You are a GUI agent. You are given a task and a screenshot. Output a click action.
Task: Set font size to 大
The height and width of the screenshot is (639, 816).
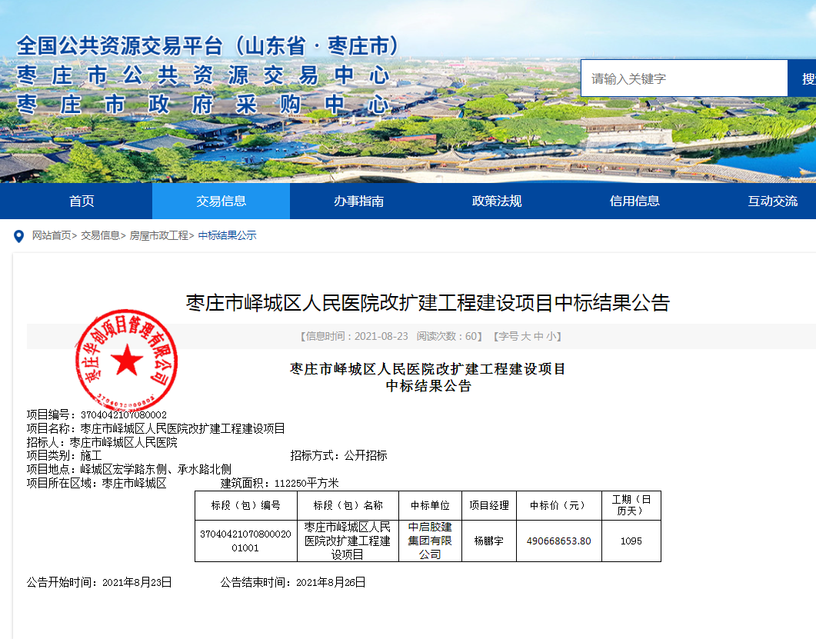click(526, 336)
